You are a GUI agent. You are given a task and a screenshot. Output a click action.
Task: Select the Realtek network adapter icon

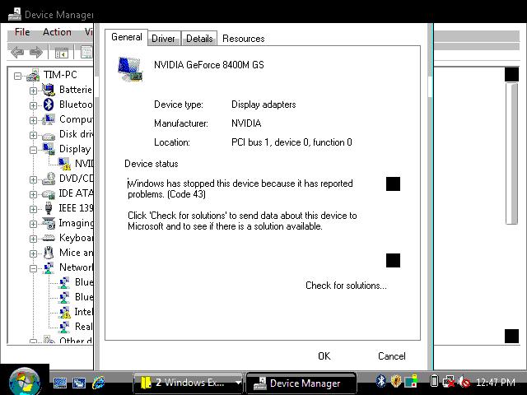point(64,327)
